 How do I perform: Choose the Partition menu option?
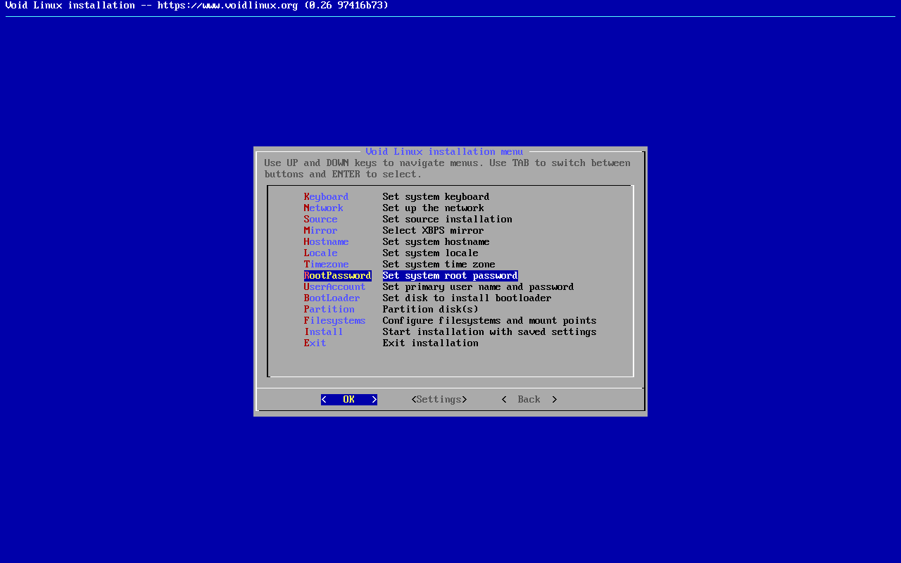pyautogui.click(x=329, y=310)
